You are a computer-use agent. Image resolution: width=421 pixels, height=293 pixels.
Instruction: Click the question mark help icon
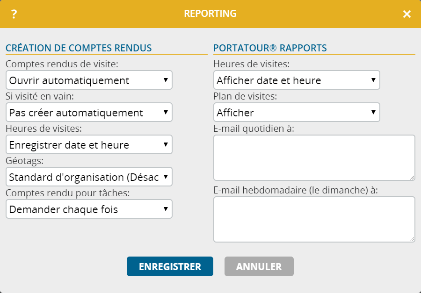point(14,14)
